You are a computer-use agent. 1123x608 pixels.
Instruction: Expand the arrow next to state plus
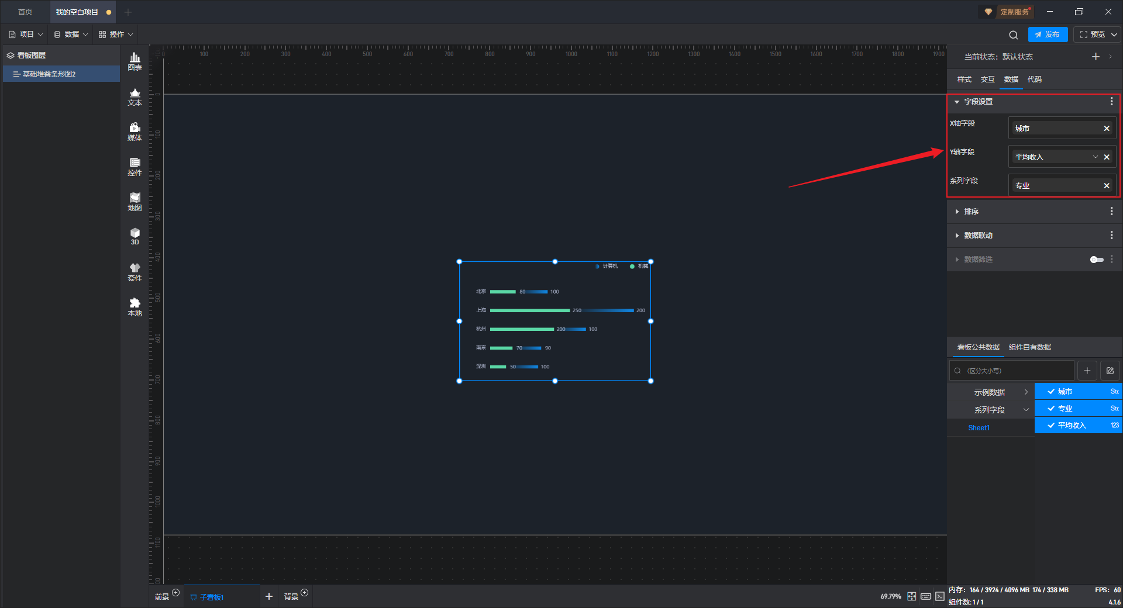click(x=1110, y=57)
